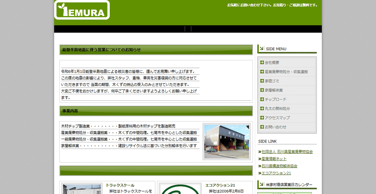The width and height of the screenshot is (376, 194).
Task: Click the トラックスケール photo thumbnail
Action: pos(81,190)
